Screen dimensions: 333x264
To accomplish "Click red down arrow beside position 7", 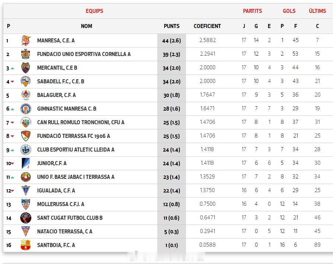I will [x=13, y=123].
